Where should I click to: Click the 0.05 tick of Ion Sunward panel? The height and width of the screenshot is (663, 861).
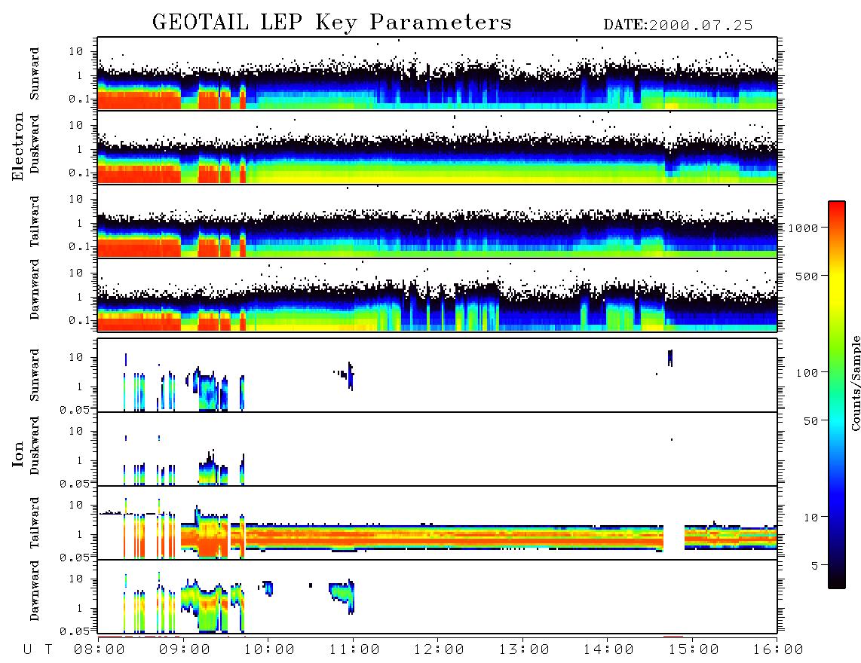pos(74,410)
